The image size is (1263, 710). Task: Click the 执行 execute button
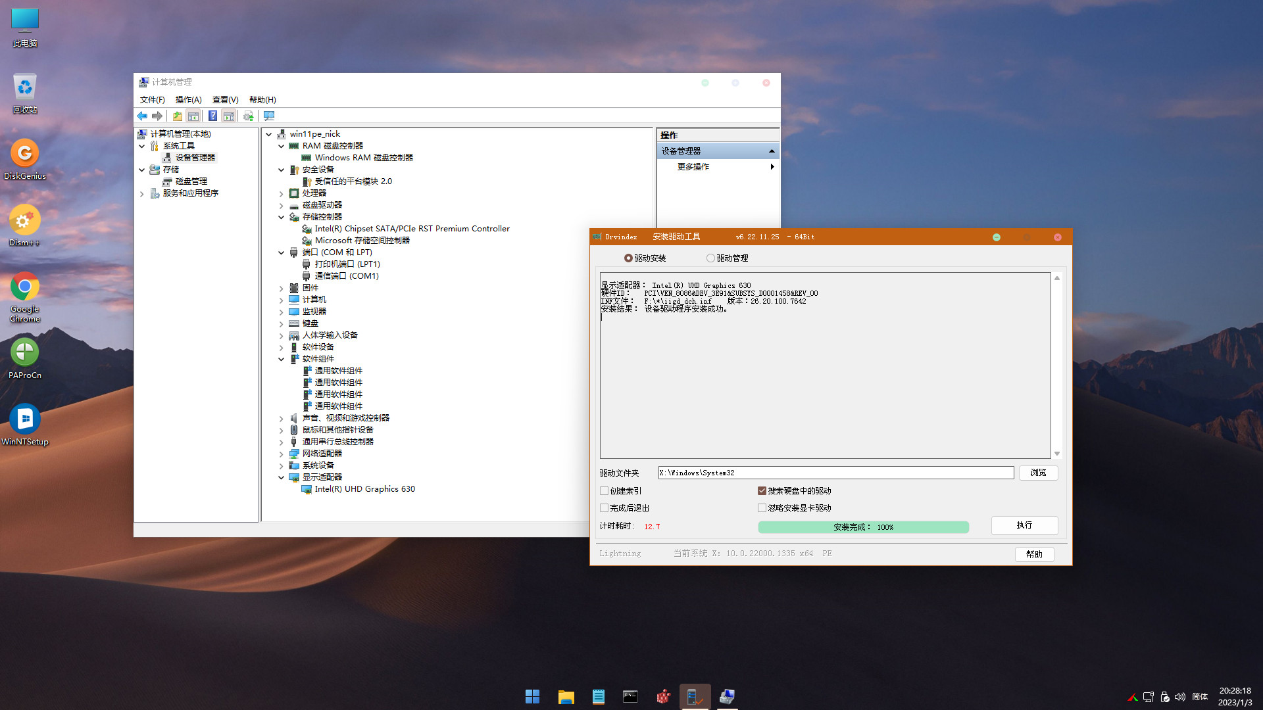[x=1024, y=525]
